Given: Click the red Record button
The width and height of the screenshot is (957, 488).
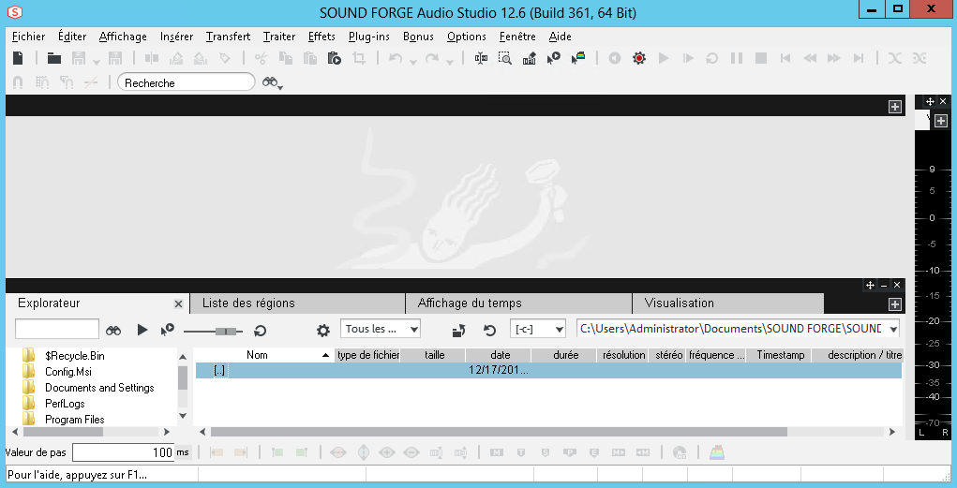Looking at the screenshot, I should pos(639,58).
